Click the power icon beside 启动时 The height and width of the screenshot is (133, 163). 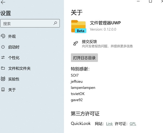[3, 47]
